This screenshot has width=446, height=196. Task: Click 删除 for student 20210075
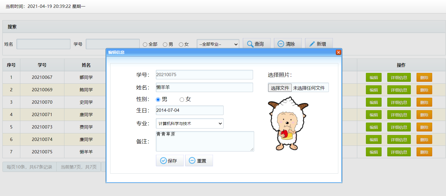pos(424,152)
